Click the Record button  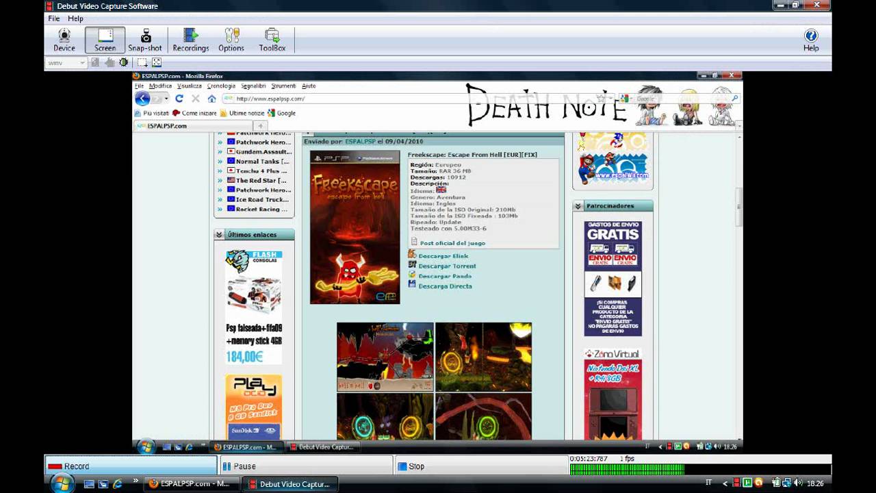(x=131, y=466)
